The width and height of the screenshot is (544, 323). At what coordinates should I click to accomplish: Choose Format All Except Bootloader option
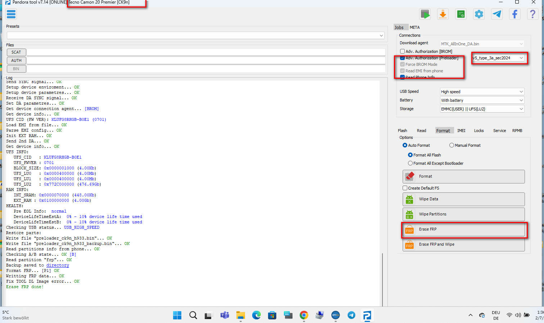click(x=410, y=163)
